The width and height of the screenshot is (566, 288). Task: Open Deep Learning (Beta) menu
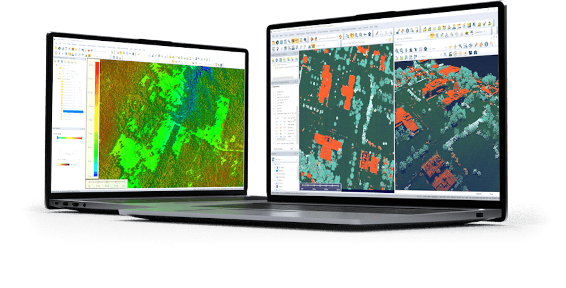pos(349,29)
